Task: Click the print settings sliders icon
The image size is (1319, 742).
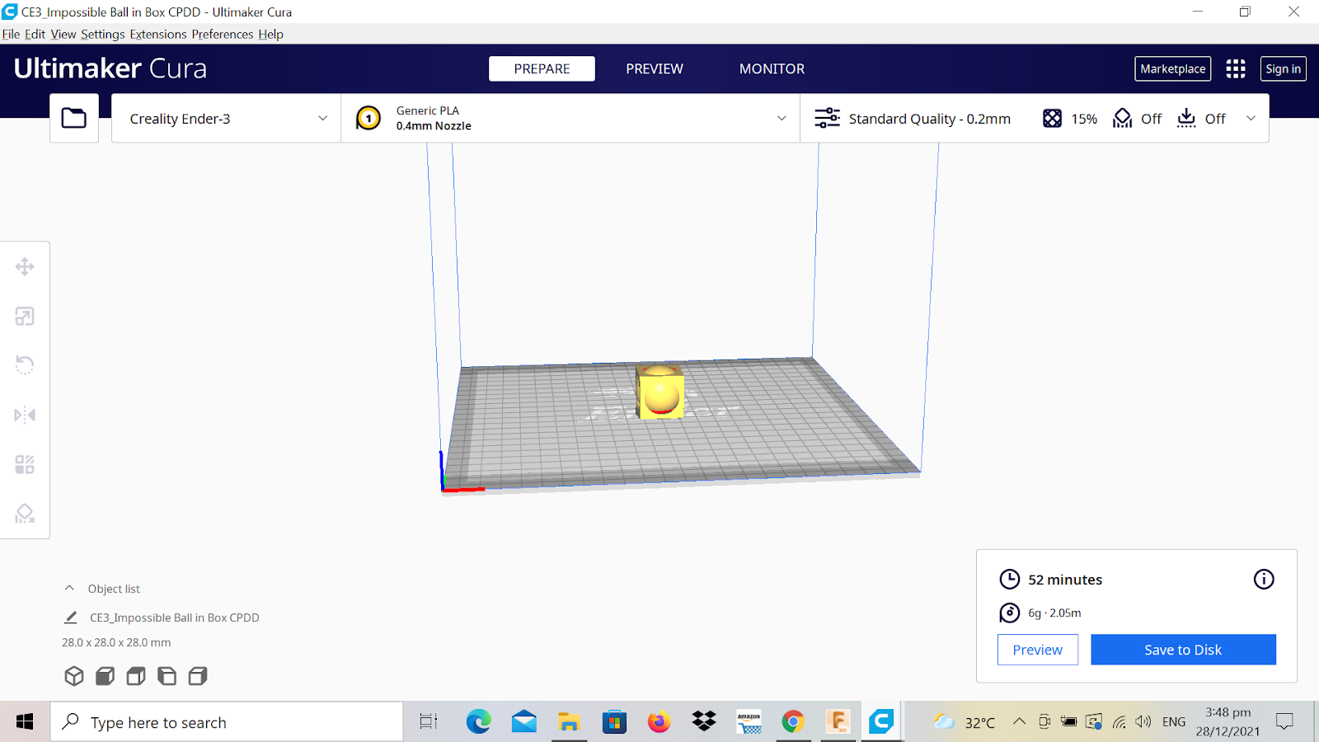Action: (828, 118)
